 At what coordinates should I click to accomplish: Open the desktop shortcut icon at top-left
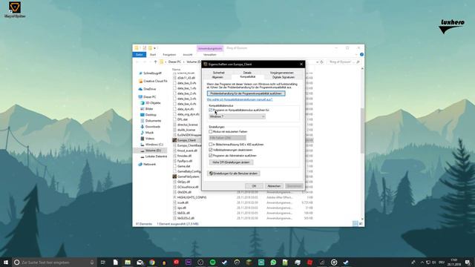coord(15,10)
